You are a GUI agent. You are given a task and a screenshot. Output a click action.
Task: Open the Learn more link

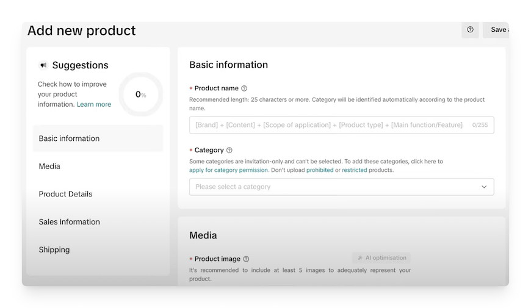click(94, 104)
